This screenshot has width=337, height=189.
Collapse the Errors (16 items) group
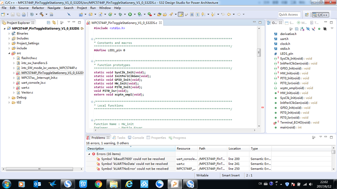[x=89, y=154]
